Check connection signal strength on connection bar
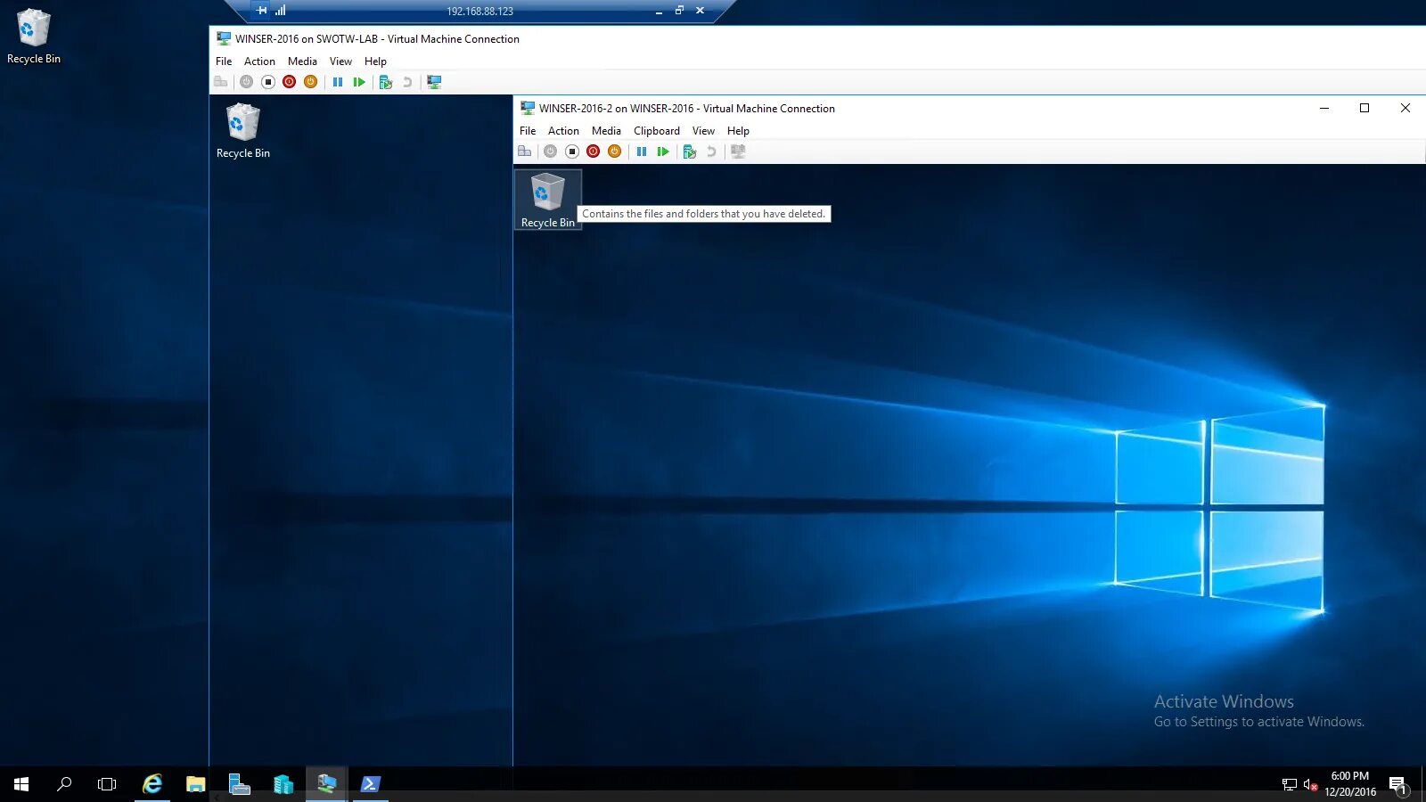This screenshot has width=1426, height=802. pyautogui.click(x=281, y=11)
